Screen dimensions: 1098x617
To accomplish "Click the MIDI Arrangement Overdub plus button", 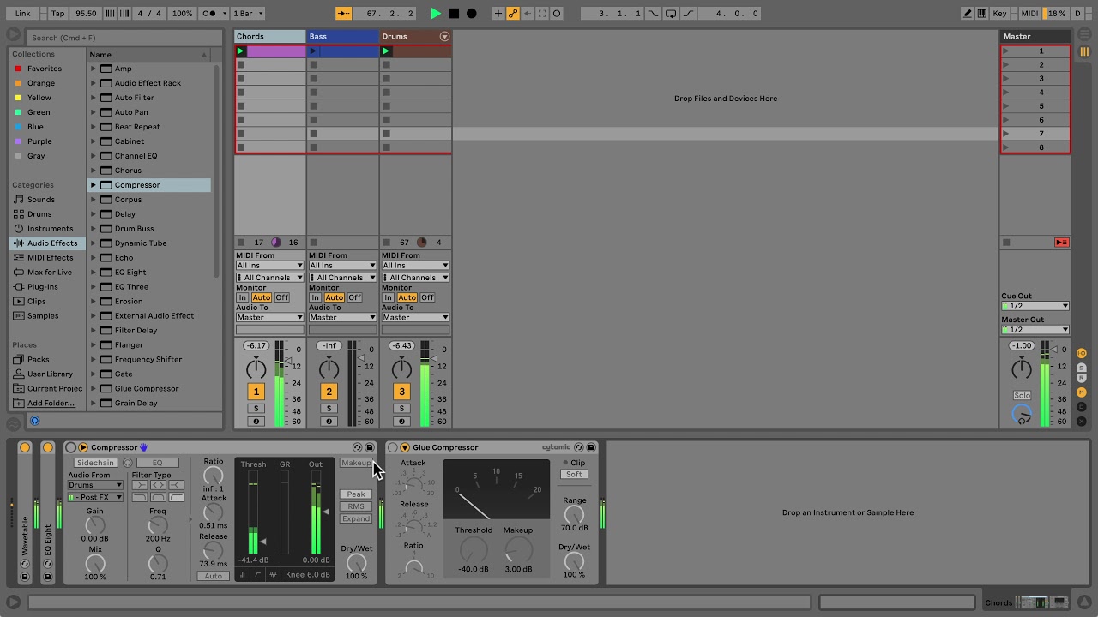I will (498, 14).
